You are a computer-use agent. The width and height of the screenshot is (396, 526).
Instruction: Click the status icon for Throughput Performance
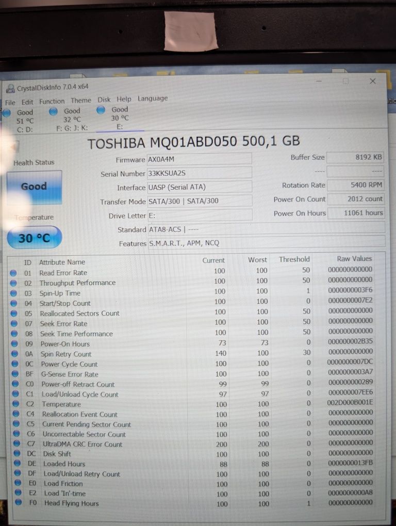(13, 283)
